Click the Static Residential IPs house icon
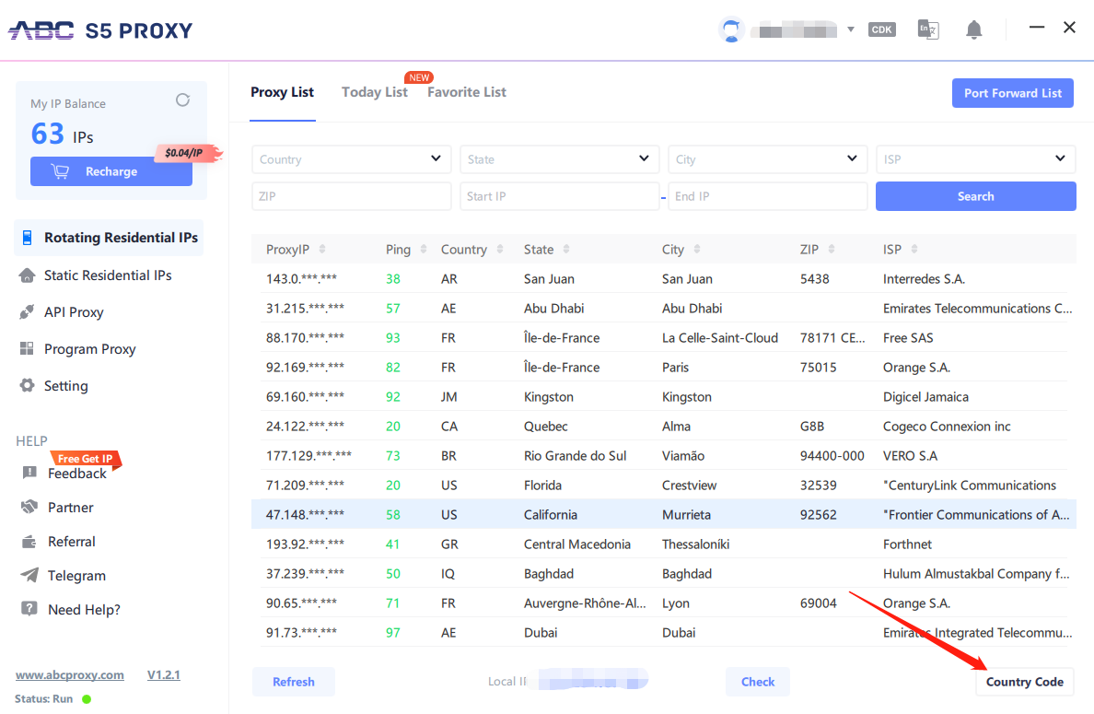Screen dimensions: 1094x714 point(28,275)
